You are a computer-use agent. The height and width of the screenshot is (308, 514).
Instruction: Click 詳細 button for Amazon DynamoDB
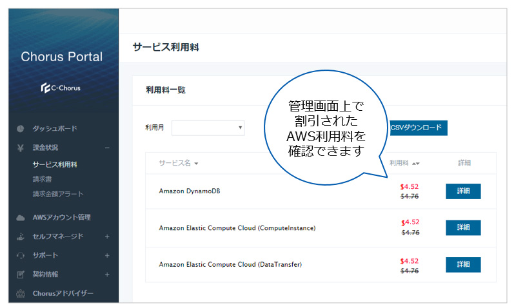[x=463, y=191]
